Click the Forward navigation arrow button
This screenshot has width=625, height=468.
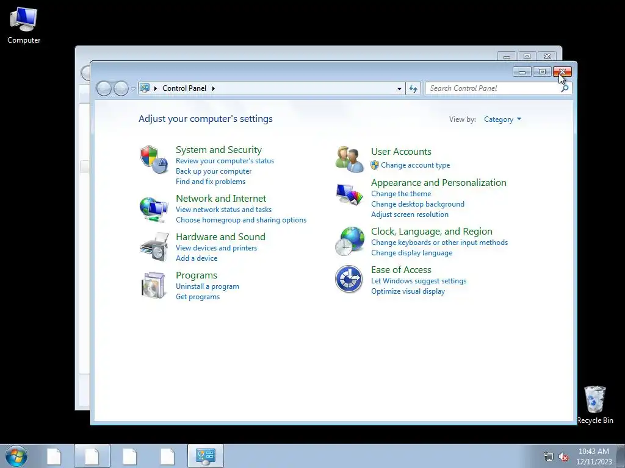(121, 88)
